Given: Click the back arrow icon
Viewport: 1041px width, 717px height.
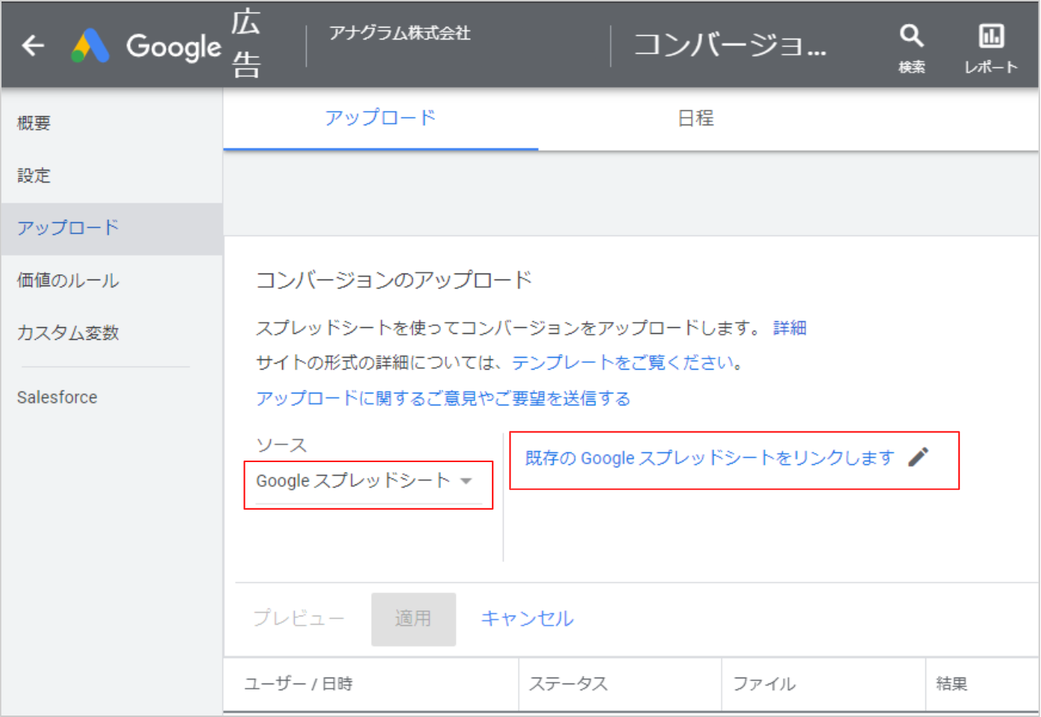Looking at the screenshot, I should [x=33, y=46].
